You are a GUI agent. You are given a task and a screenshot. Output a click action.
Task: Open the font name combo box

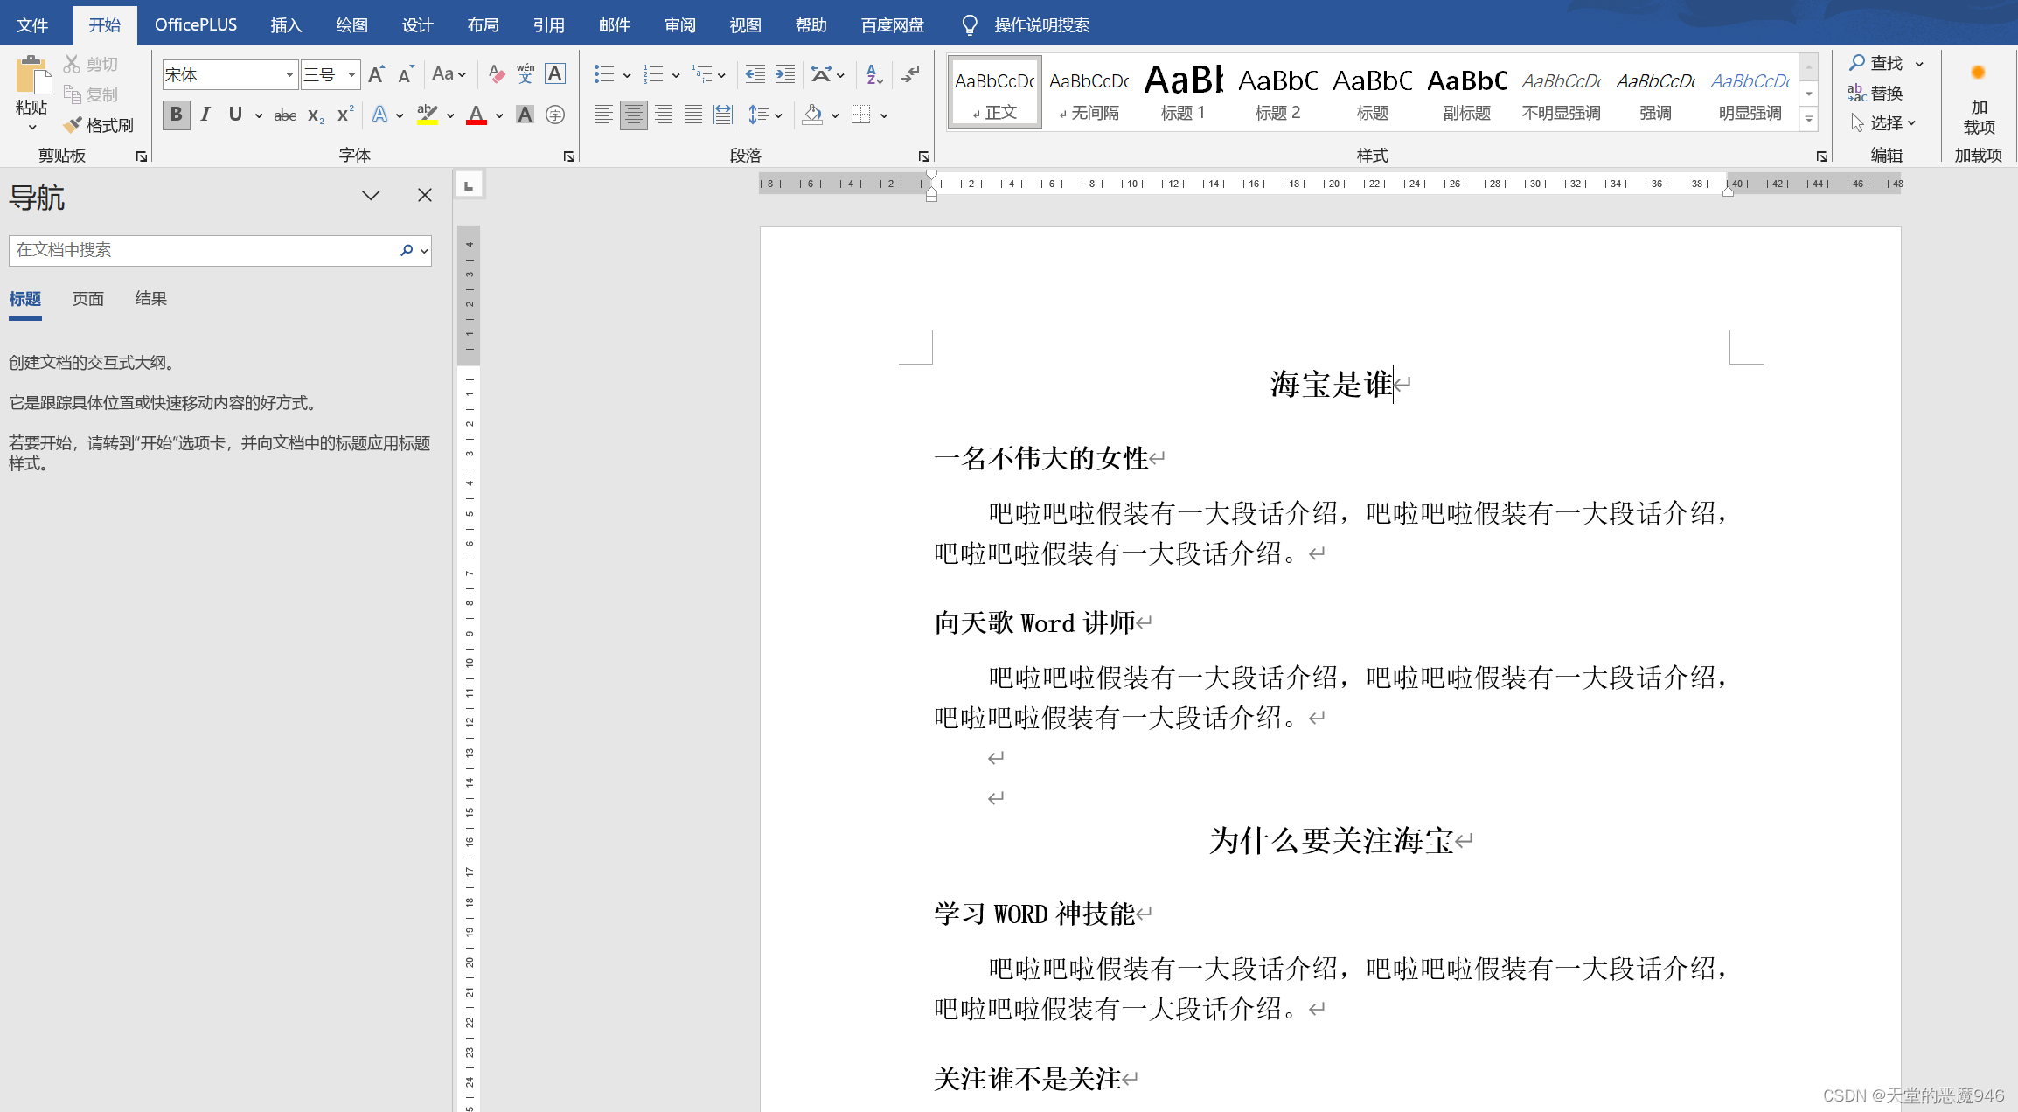pos(230,75)
